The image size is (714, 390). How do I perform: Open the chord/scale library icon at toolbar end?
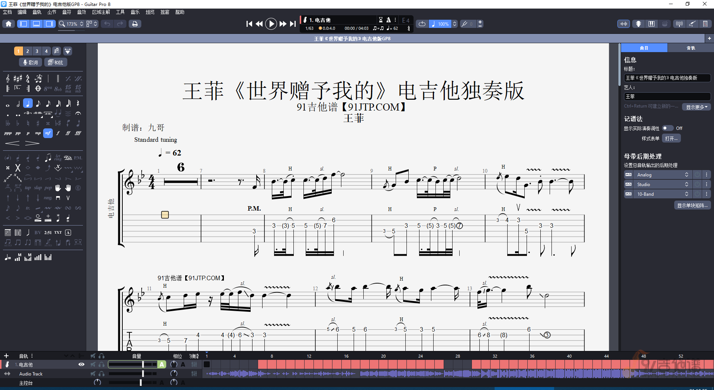pos(705,24)
